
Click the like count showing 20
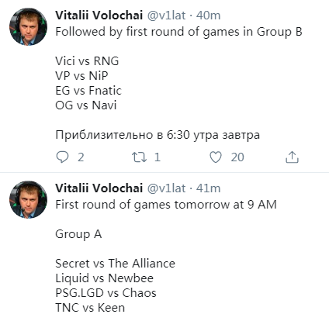237,157
